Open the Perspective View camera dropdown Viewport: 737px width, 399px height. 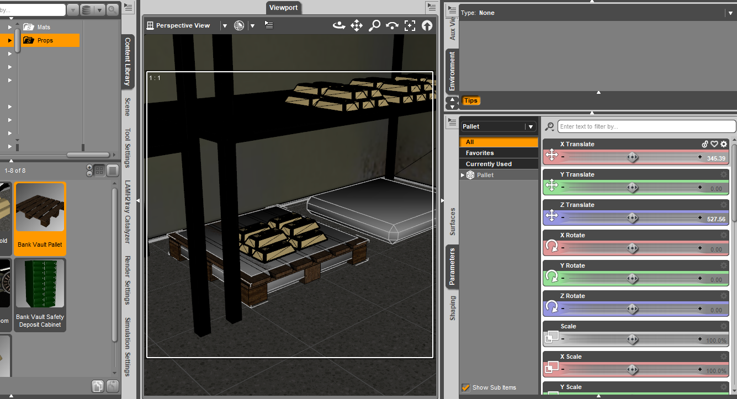point(224,25)
